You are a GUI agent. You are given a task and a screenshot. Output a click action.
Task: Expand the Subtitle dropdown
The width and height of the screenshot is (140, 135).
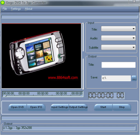(x=118, y=47)
